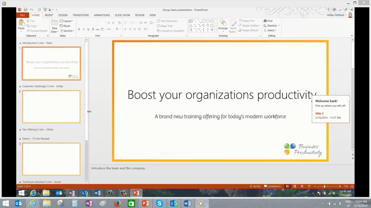Switch to DESIGN tab
The image size is (371, 208).
coord(63,15)
